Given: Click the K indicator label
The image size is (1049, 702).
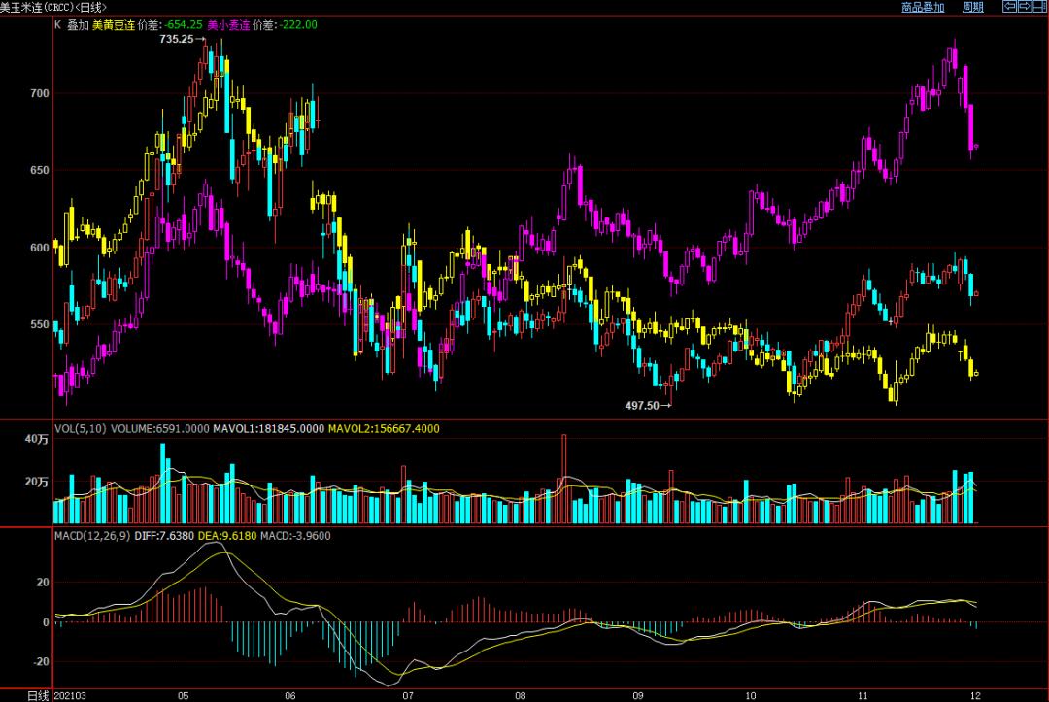Looking at the screenshot, I should 57,24.
